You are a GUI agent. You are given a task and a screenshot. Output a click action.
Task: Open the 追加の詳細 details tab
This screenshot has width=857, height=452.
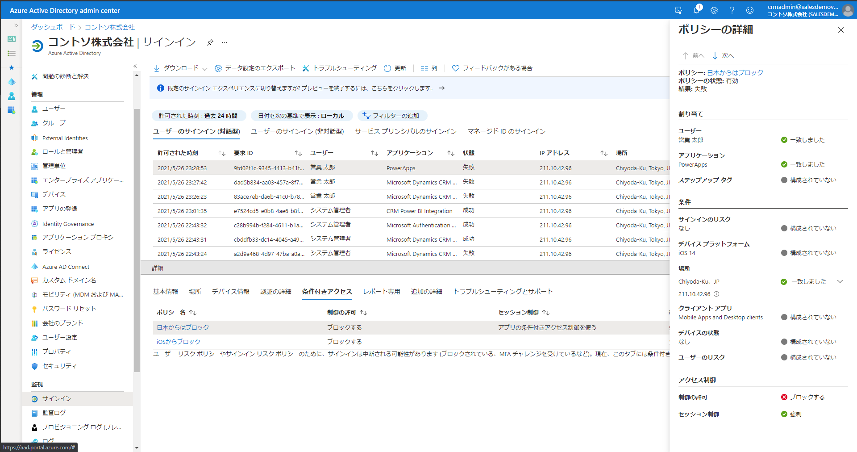pyautogui.click(x=427, y=292)
